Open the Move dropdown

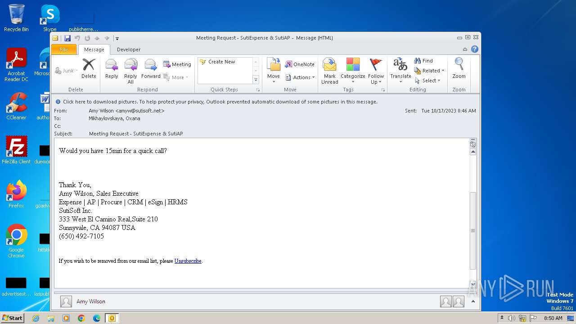(274, 71)
